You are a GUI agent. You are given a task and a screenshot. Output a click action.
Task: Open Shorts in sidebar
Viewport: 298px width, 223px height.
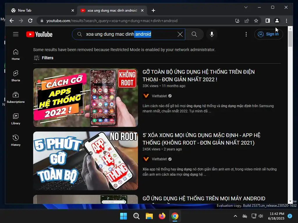pyautogui.click(x=16, y=76)
